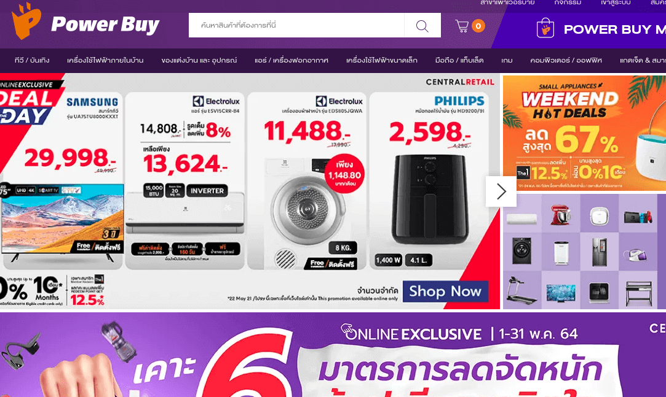Select the air purifier icon
The image size is (666, 397).
pos(561,253)
